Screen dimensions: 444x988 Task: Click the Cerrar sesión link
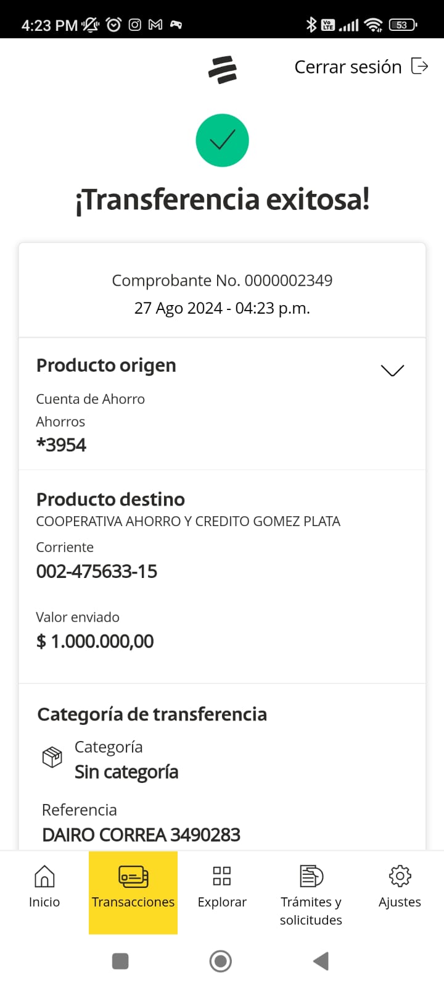coord(348,67)
